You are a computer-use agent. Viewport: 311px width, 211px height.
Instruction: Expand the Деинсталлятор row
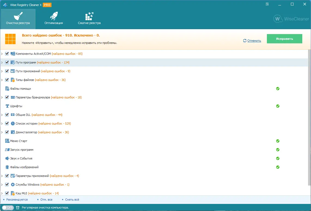click(2, 132)
